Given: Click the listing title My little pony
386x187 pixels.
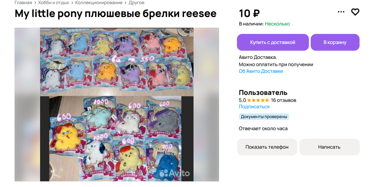Looking at the screenshot, I should (x=115, y=14).
